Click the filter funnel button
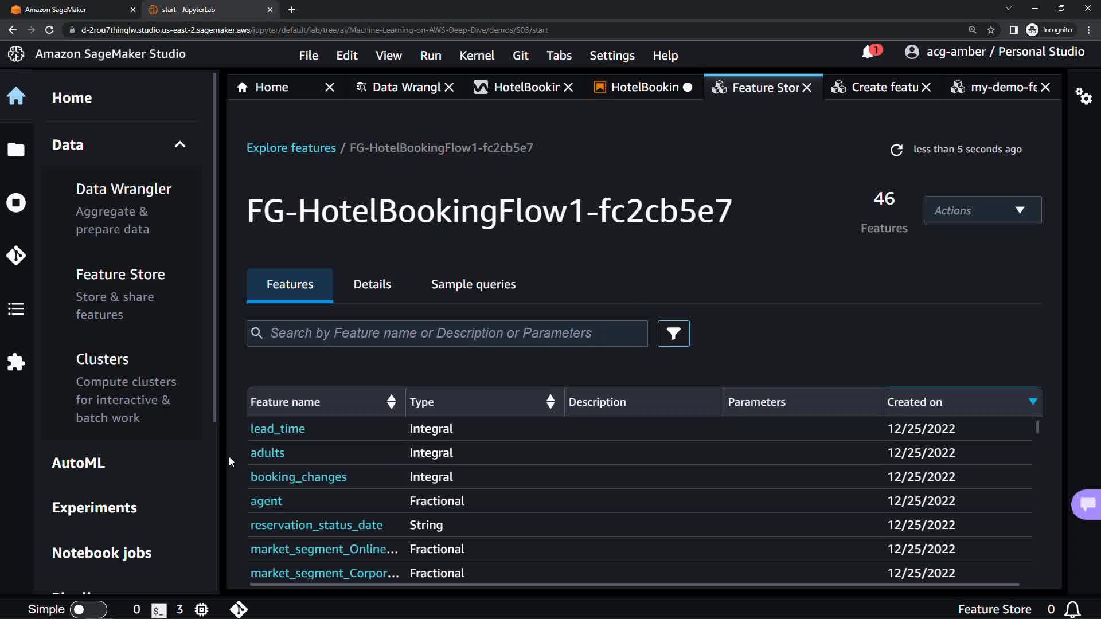1101x619 pixels. [x=673, y=334]
